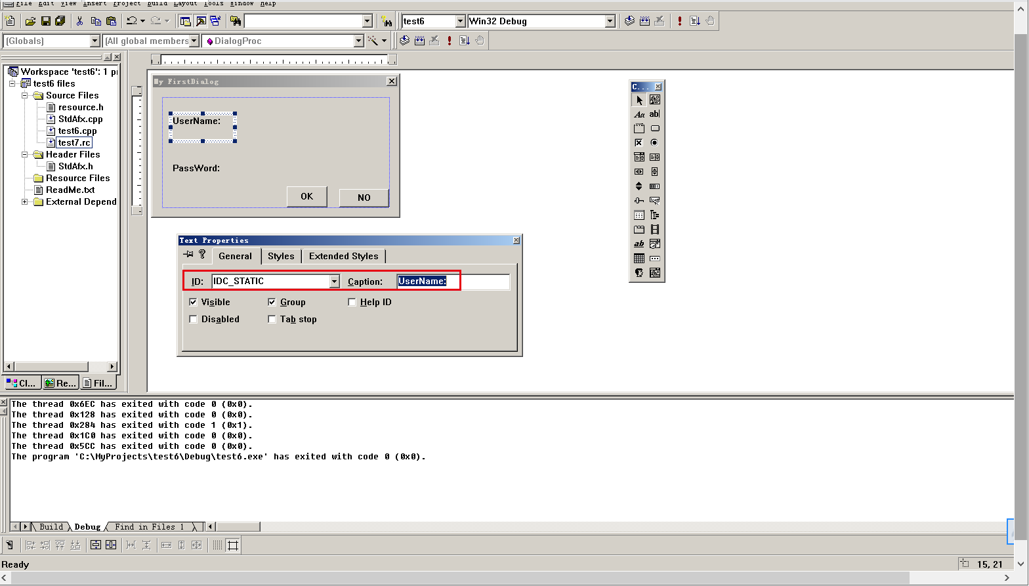Select the Button control tool
The image size is (1029, 586).
655,129
